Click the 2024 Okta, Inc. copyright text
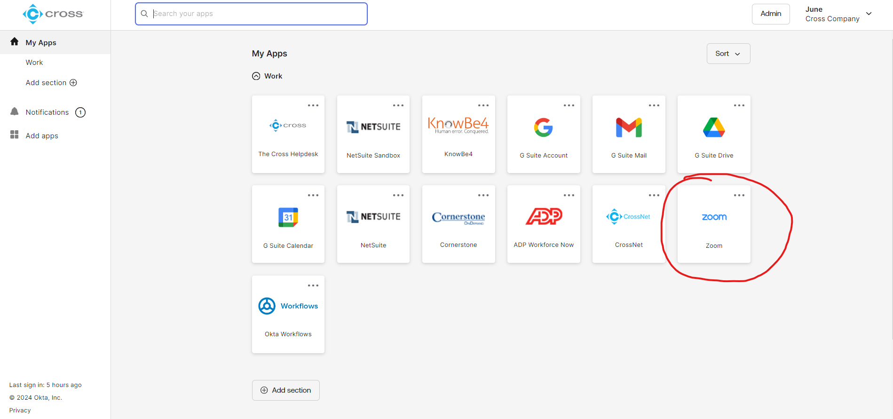The width and height of the screenshot is (893, 419). (x=36, y=397)
